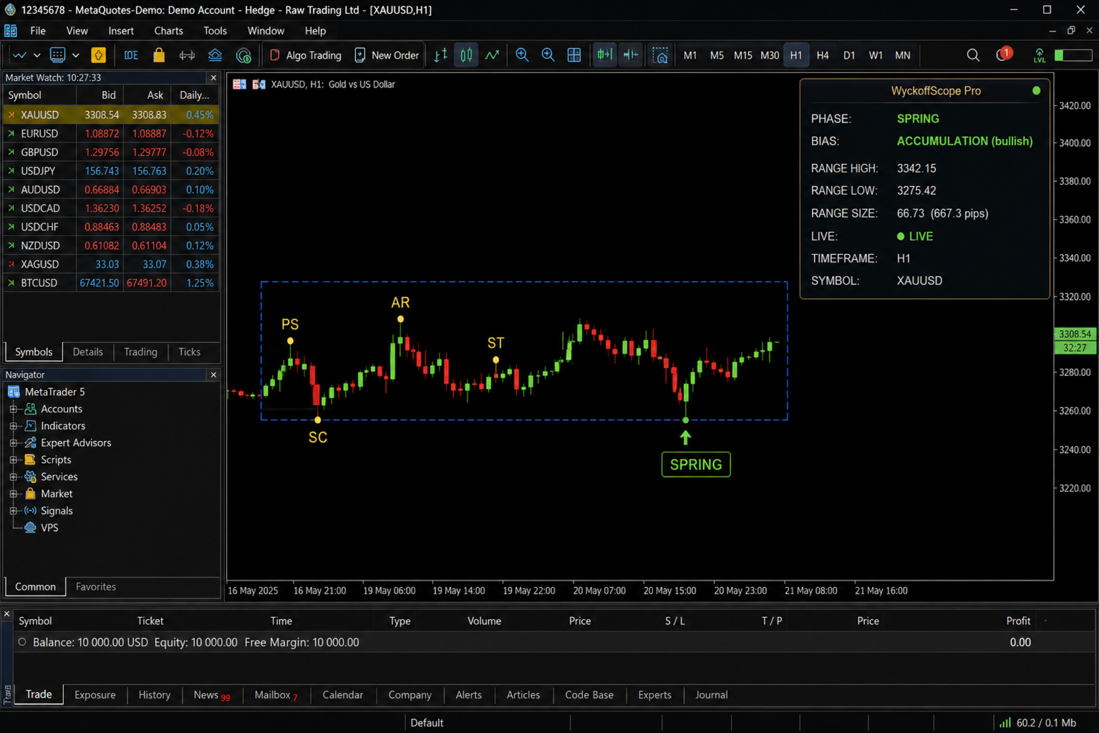Image resolution: width=1099 pixels, height=733 pixels.
Task: Click the payment wallet toolbar icon
Action: (243, 55)
